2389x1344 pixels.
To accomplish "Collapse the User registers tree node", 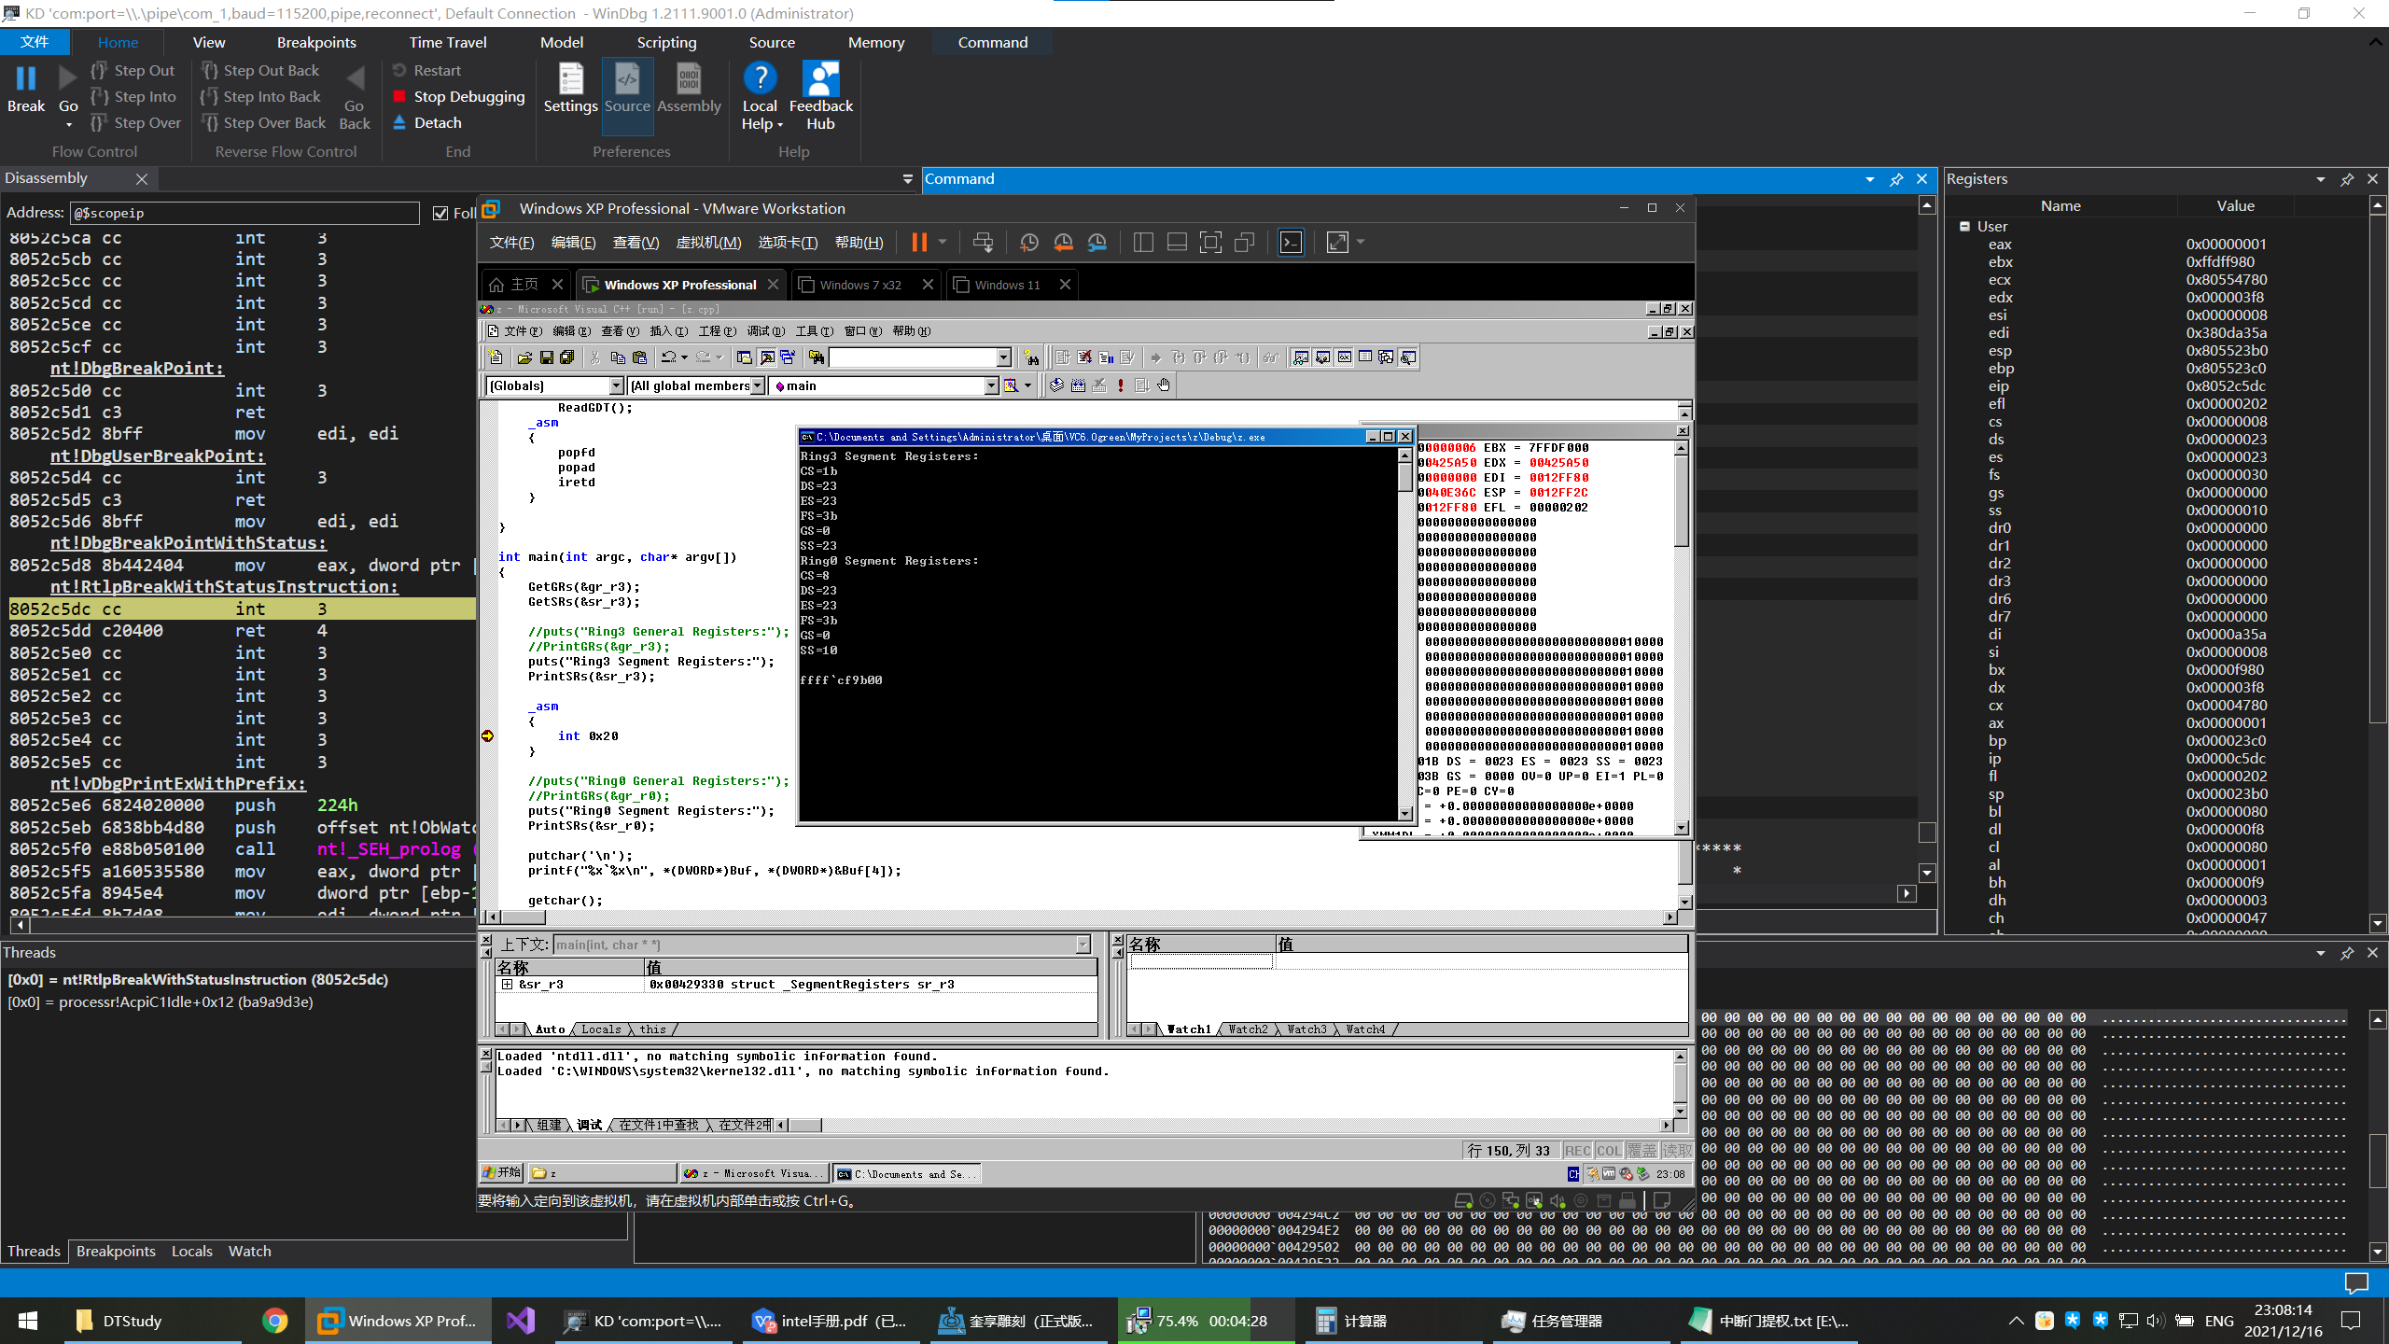I will pyautogui.click(x=1964, y=227).
